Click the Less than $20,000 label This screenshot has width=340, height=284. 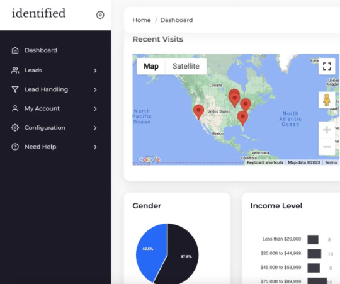[281, 239]
